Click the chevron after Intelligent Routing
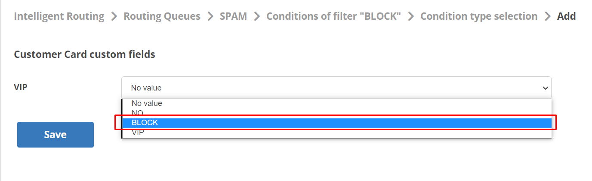592x181 pixels. pyautogui.click(x=114, y=17)
